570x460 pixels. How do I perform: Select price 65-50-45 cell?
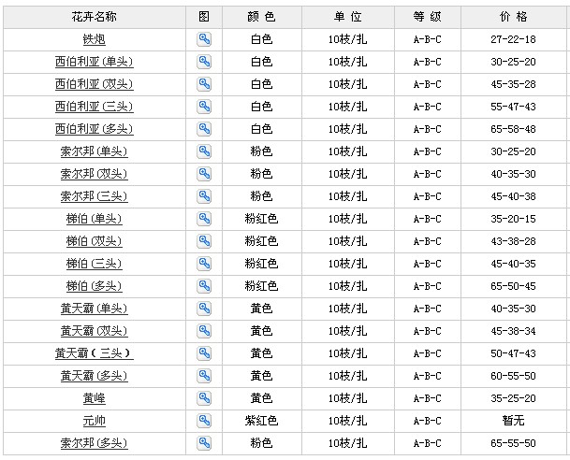point(513,286)
